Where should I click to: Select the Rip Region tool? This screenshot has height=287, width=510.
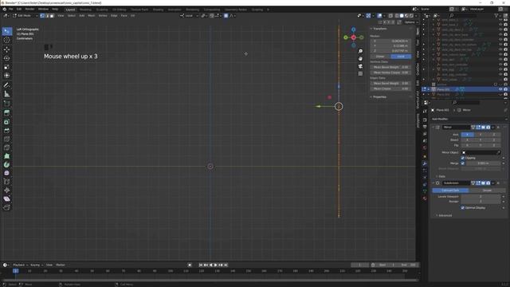pos(7,207)
